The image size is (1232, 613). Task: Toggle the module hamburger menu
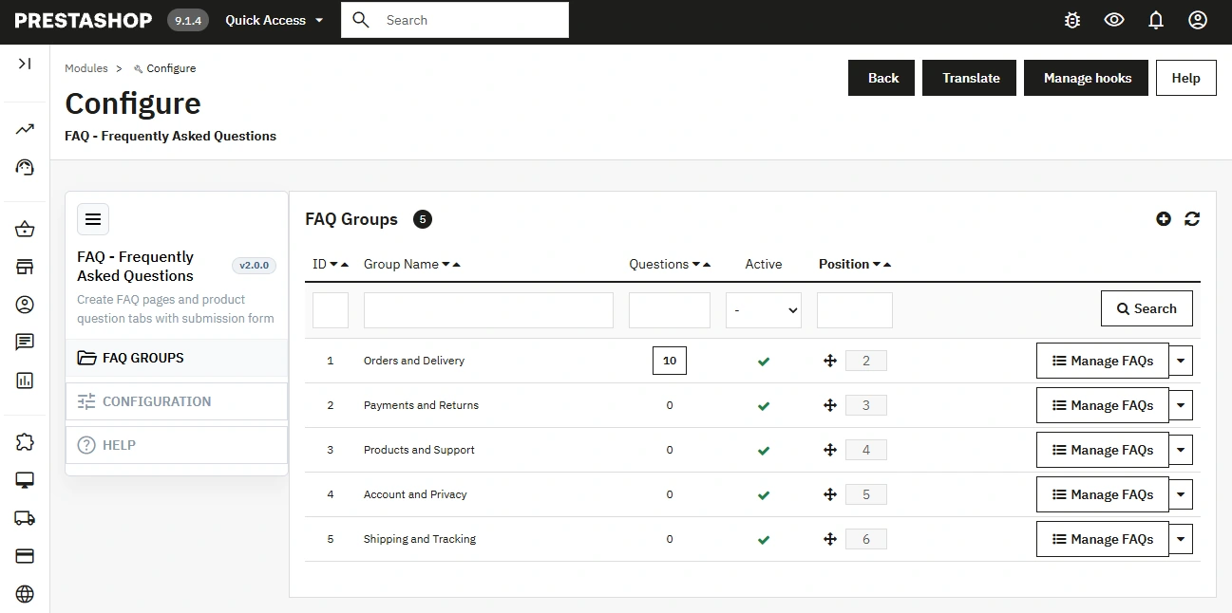point(93,219)
